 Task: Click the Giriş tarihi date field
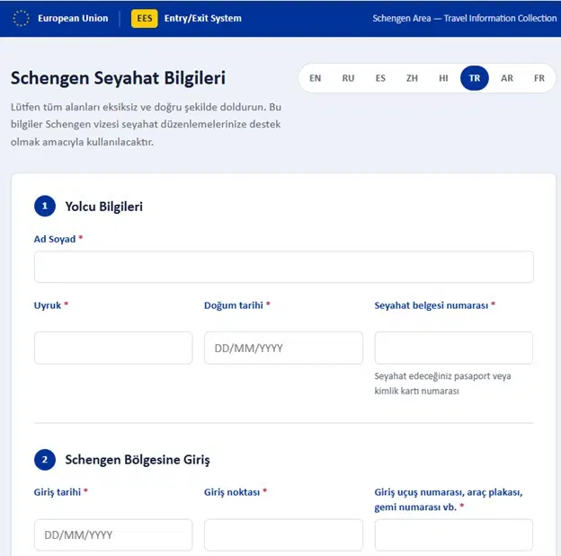click(x=113, y=535)
